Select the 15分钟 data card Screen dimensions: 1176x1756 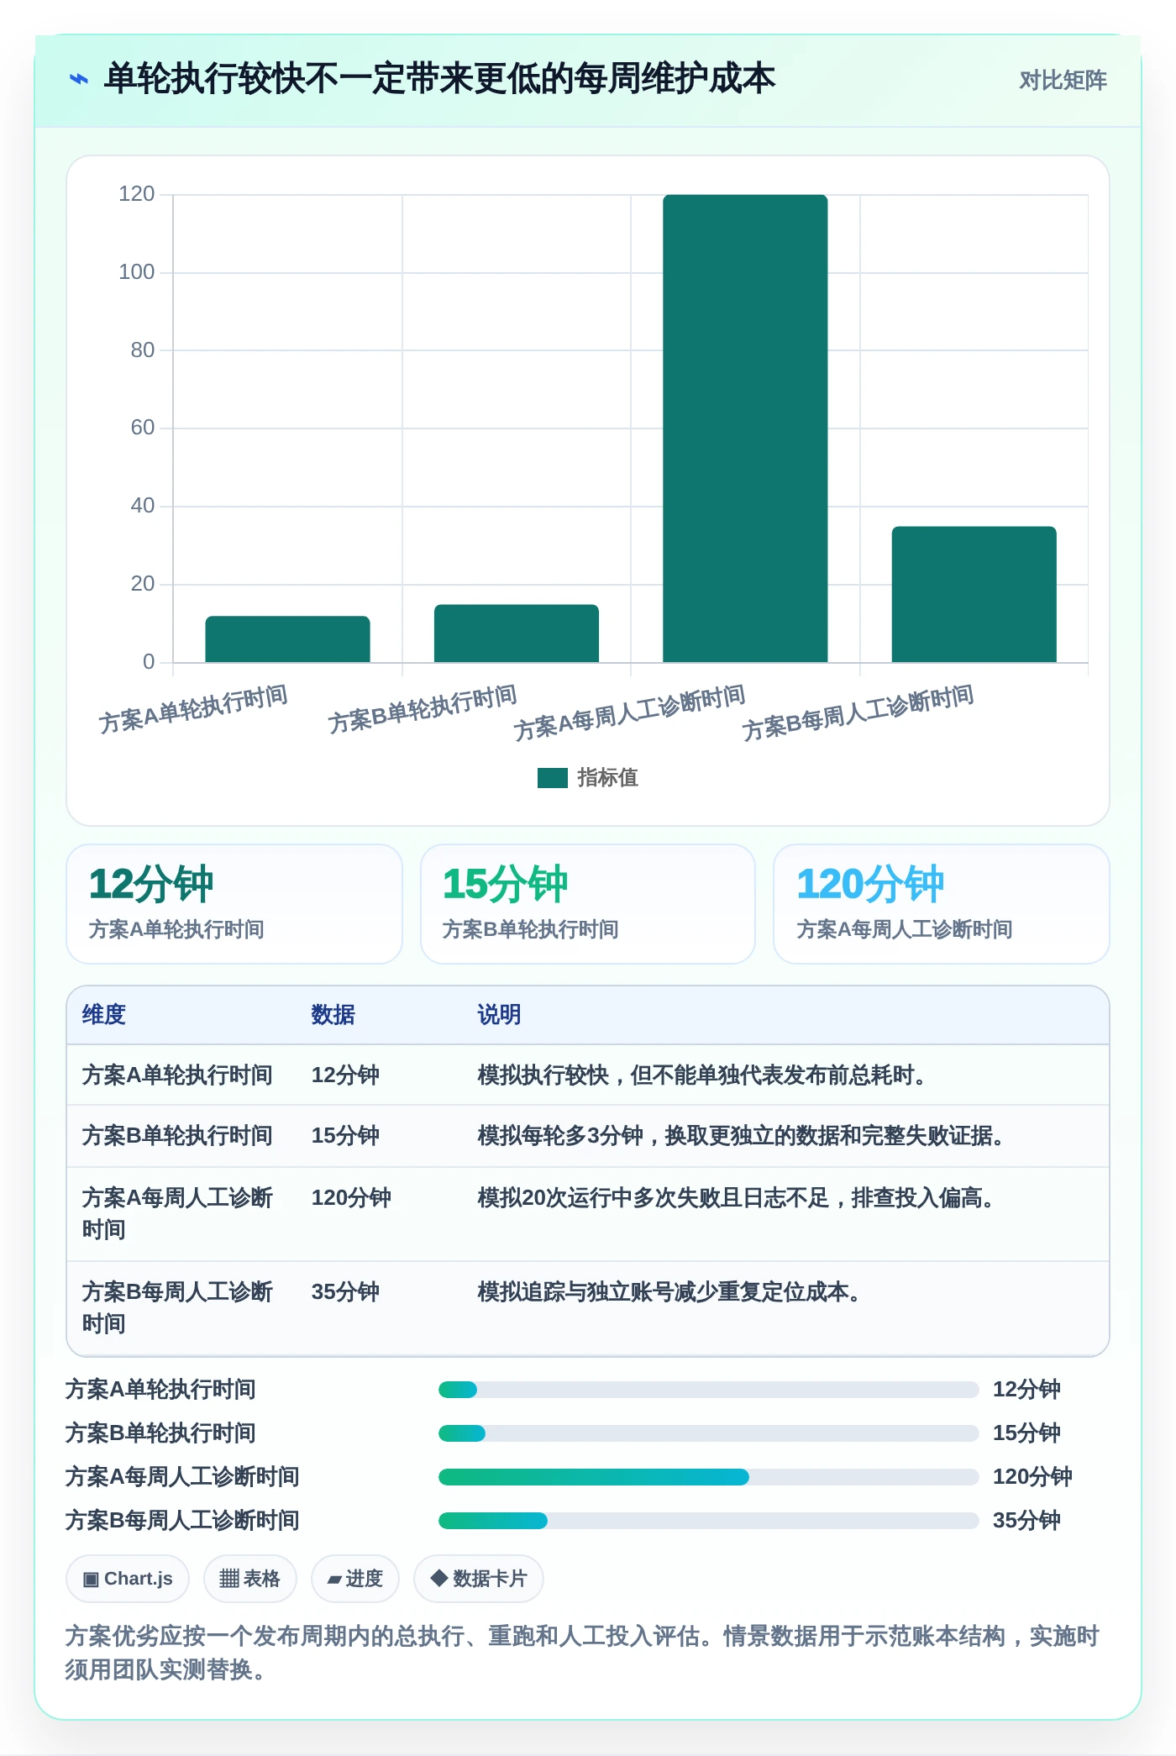[x=588, y=904]
